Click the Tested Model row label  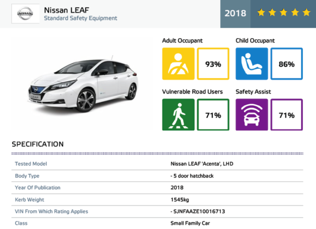pos(31,164)
